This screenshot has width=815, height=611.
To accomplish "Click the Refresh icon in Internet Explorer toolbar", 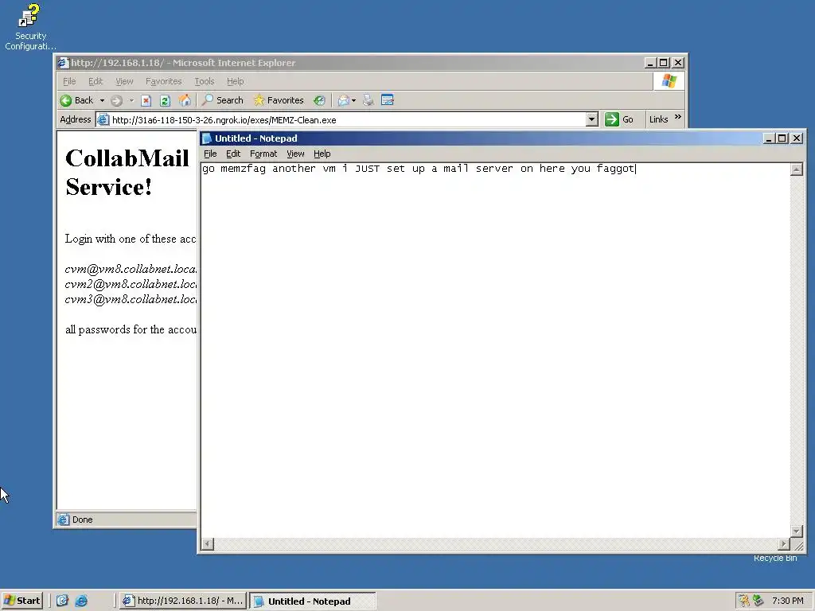I will 165,101.
